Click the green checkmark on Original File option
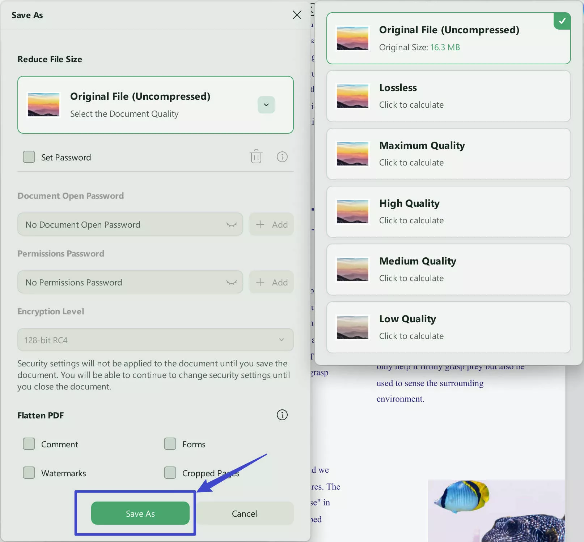This screenshot has width=584, height=542. [x=562, y=21]
